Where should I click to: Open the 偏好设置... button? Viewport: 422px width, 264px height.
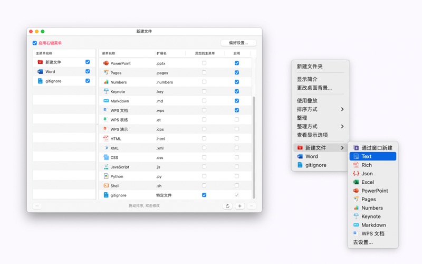pos(238,43)
